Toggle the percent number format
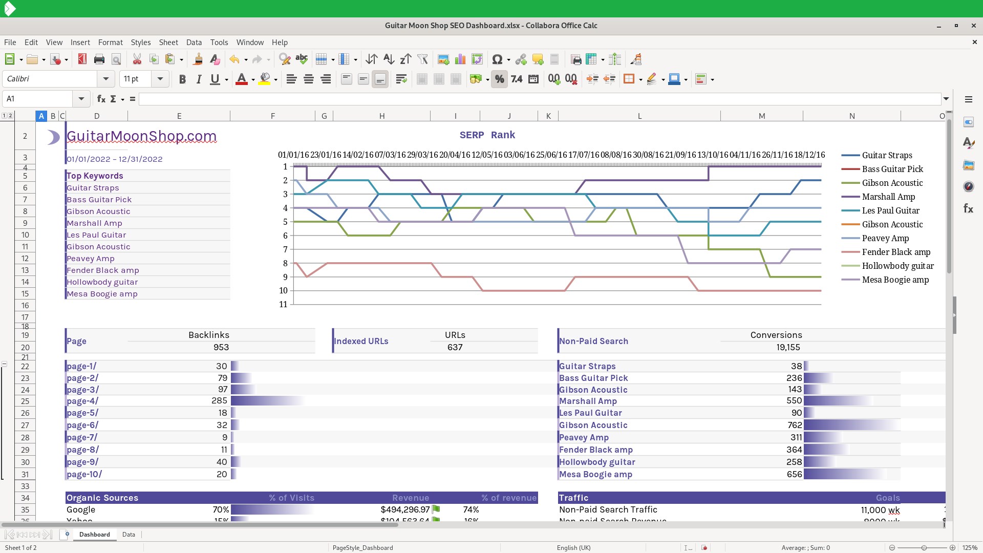The image size is (983, 553). point(499,79)
